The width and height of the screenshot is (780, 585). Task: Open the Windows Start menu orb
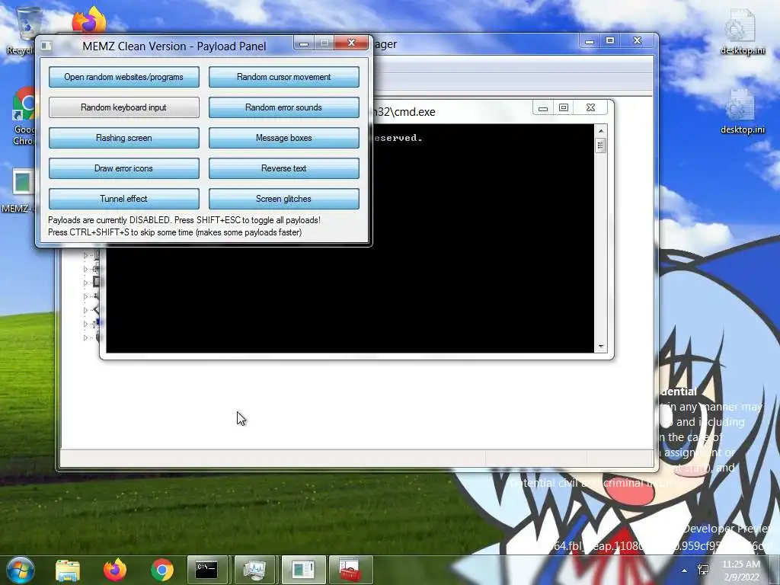click(20, 570)
